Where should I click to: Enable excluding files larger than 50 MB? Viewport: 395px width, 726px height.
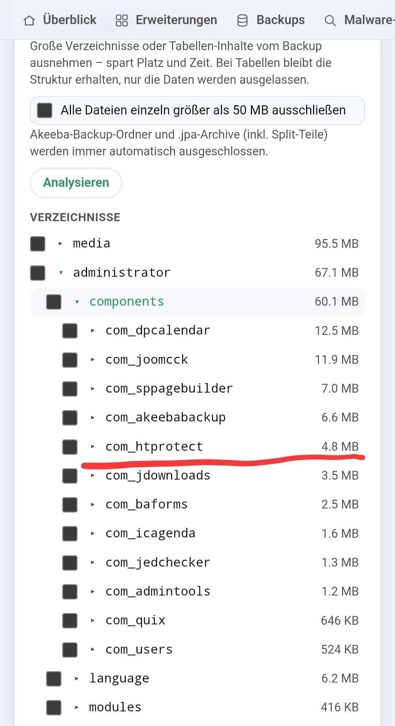45,110
